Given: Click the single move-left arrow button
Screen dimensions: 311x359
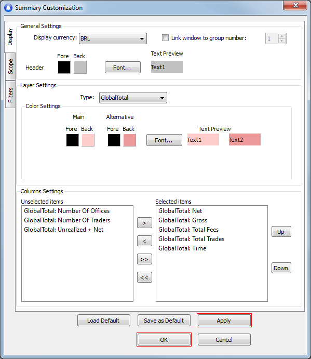Looking at the screenshot, I should click(x=144, y=241).
